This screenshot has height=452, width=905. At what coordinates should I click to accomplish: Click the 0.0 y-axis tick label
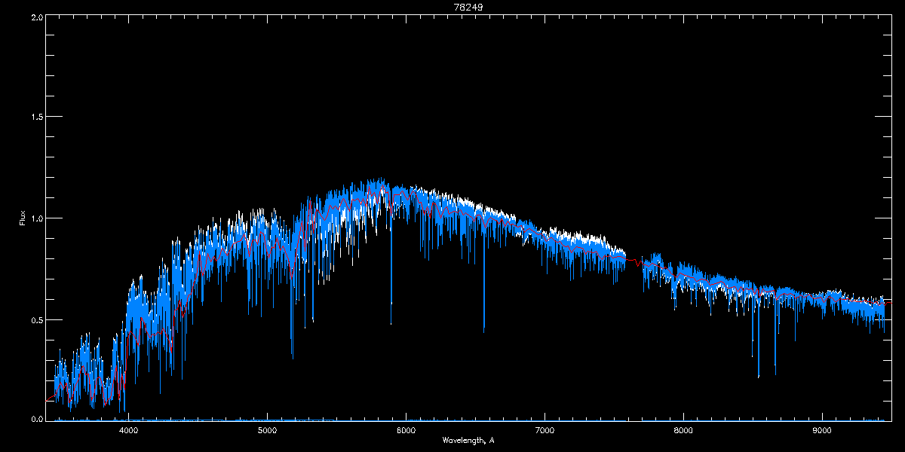36,419
